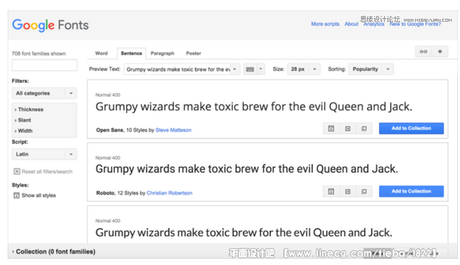The height and width of the screenshot is (265, 460).
Task: Click the Roboto pop-out icon
Action: click(x=364, y=191)
